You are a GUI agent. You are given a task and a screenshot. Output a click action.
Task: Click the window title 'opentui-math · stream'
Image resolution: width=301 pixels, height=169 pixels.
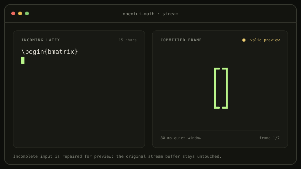pos(150,14)
